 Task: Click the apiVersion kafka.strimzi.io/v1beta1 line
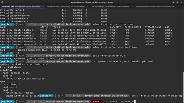pyautogui.click(x=24, y=64)
